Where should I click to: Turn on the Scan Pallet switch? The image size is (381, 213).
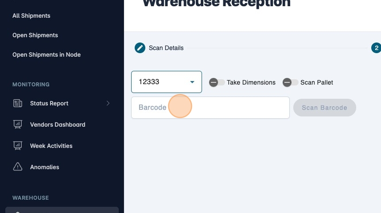click(x=291, y=82)
